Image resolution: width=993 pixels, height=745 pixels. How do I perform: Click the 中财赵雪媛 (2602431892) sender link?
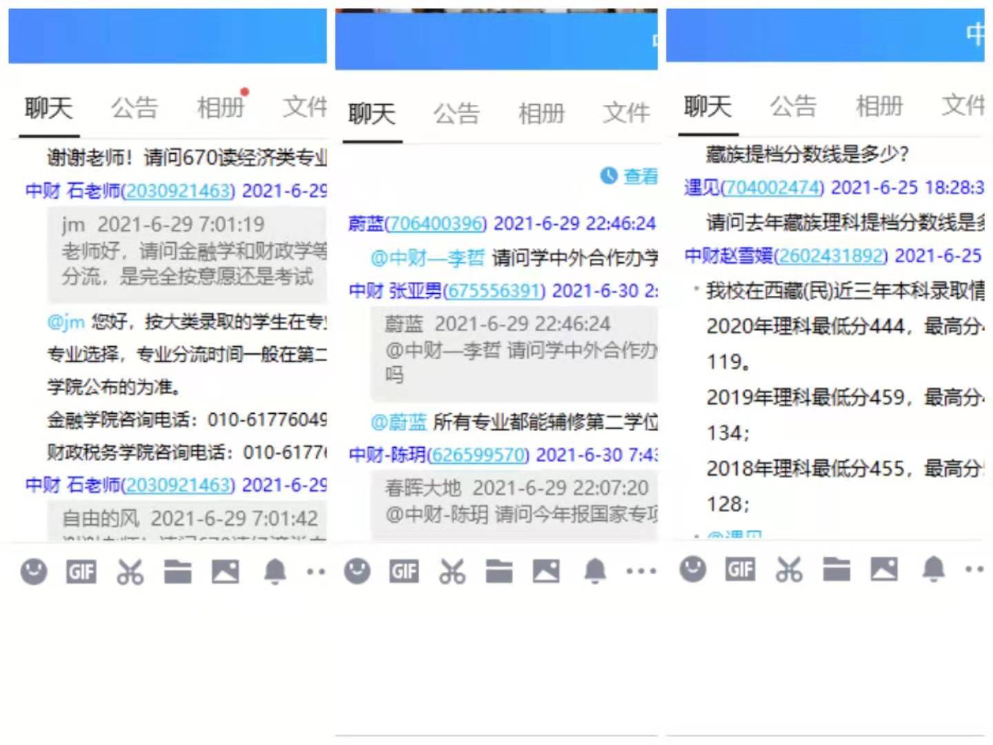(785, 256)
